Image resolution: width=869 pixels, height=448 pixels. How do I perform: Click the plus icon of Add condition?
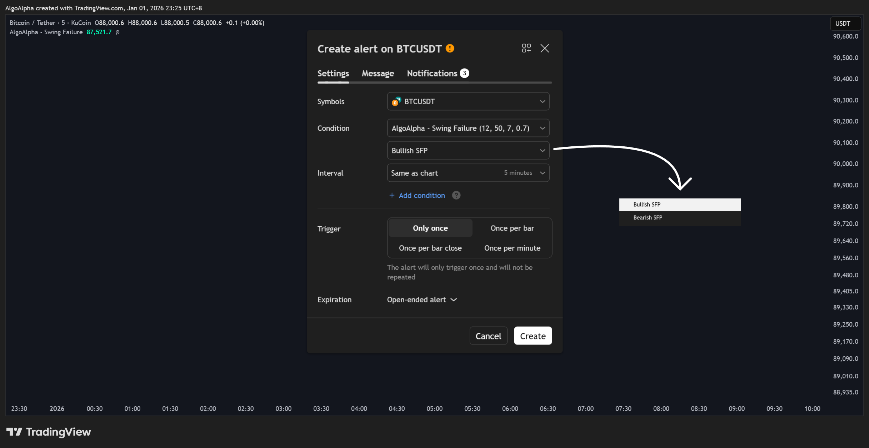[x=392, y=195]
